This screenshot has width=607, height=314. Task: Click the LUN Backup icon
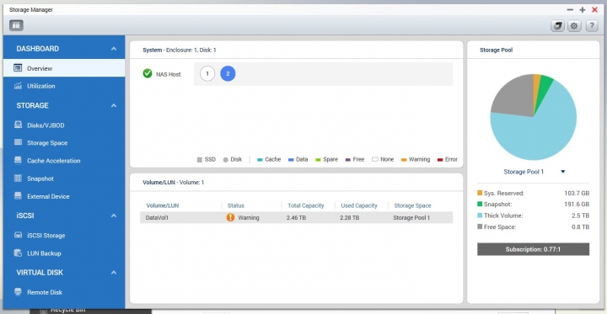[x=18, y=253]
